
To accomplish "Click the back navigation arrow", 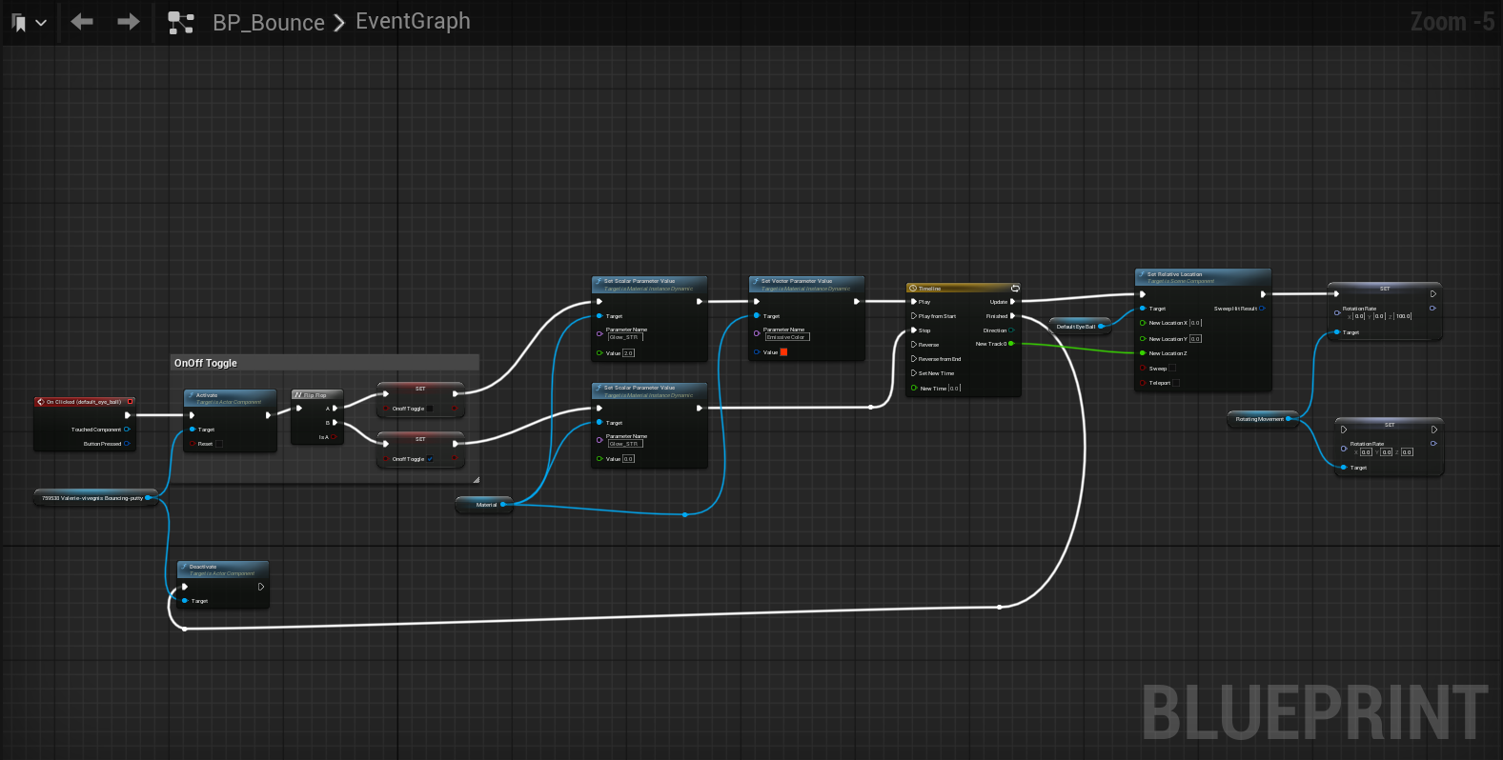I will coord(82,22).
